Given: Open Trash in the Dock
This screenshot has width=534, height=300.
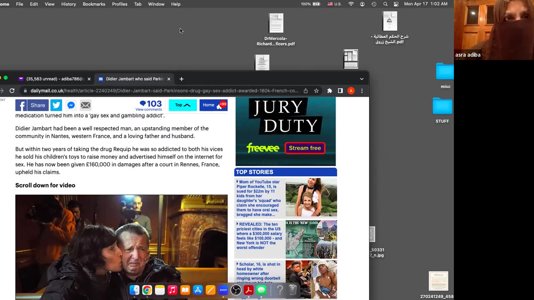Looking at the screenshot, I should click(293, 290).
